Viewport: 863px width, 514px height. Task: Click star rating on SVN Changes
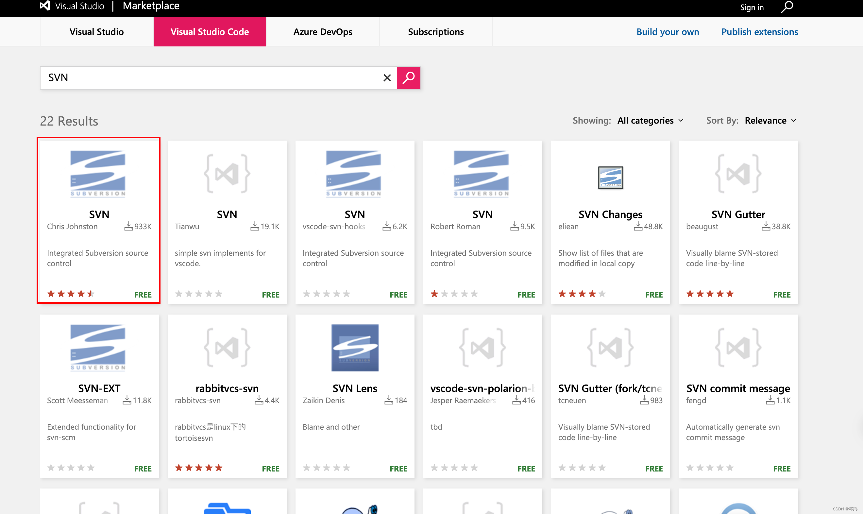pos(582,294)
